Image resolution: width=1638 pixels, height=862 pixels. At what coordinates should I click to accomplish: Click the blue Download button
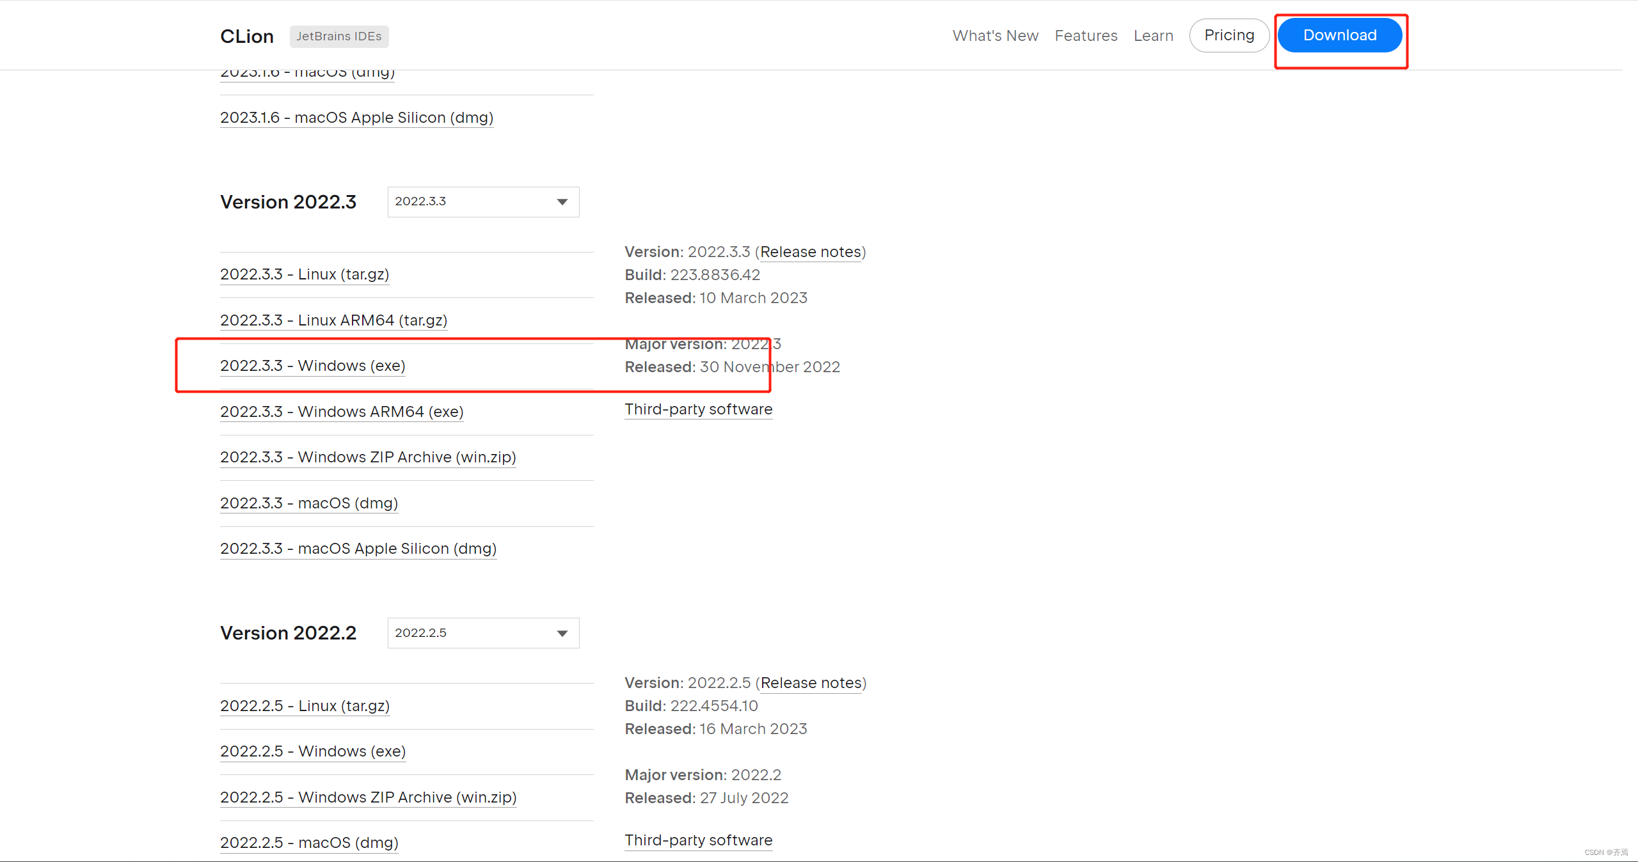pyautogui.click(x=1339, y=35)
